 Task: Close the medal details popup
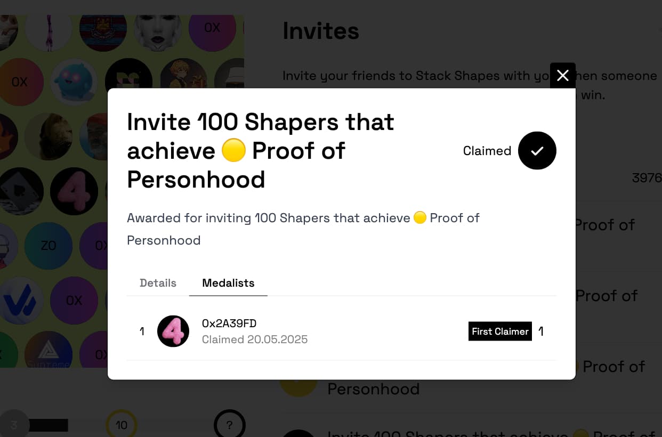pyautogui.click(x=562, y=76)
